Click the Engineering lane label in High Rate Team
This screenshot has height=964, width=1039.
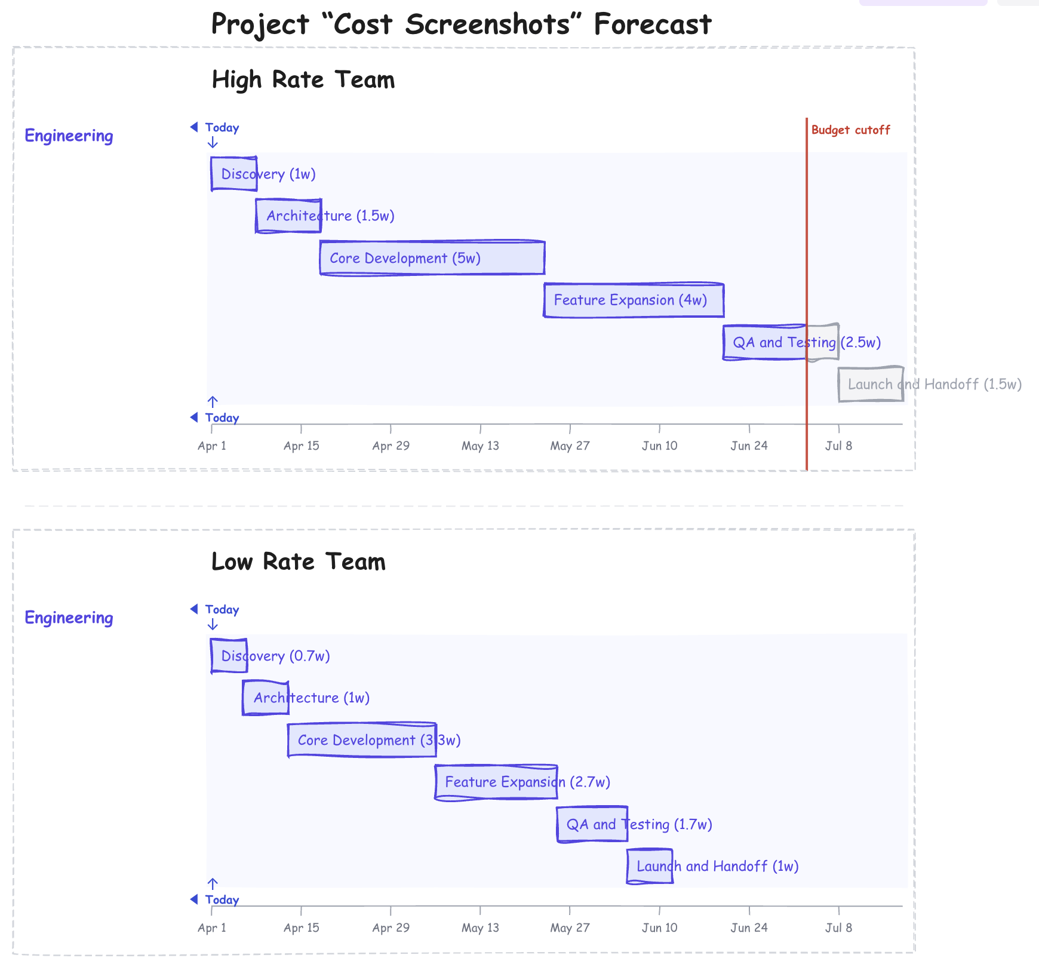(x=69, y=136)
